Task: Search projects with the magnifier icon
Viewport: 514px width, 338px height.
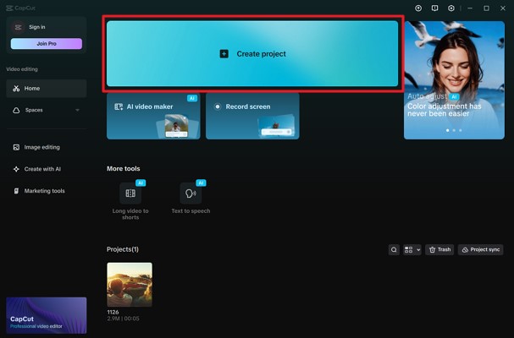Action: click(x=394, y=250)
